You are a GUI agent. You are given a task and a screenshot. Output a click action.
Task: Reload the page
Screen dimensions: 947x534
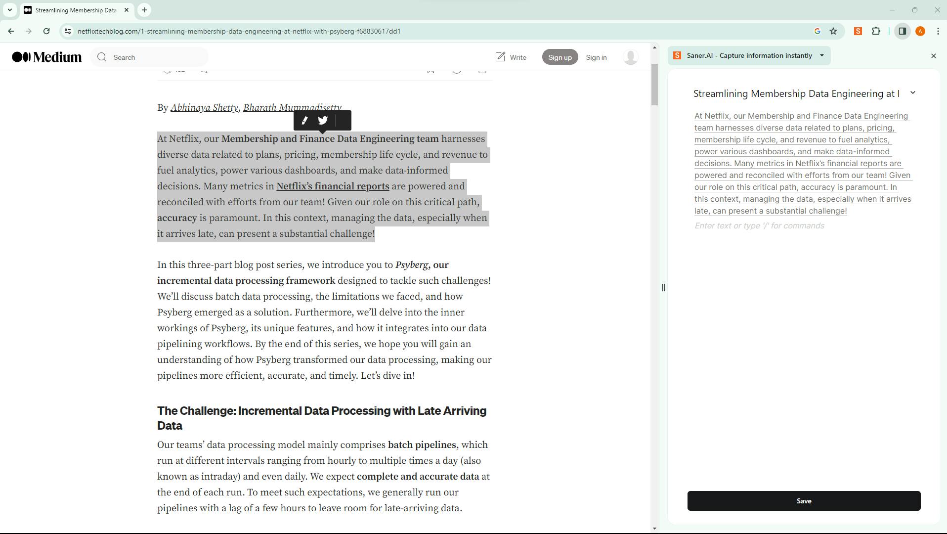coord(46,31)
